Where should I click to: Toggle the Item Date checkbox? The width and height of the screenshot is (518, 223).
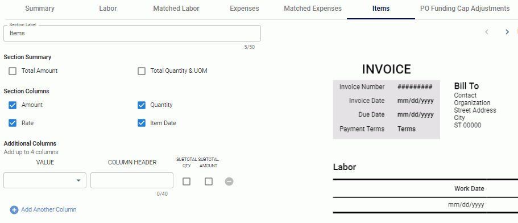142,123
